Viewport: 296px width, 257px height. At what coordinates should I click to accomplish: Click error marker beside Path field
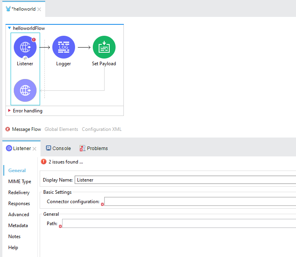pos(60,226)
